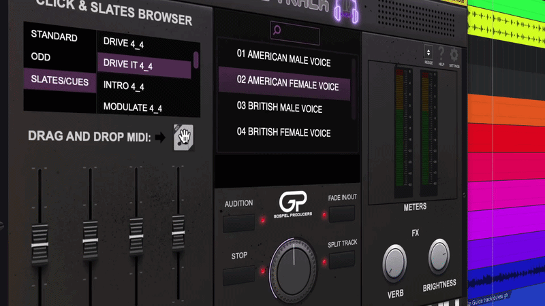
Task: Select 01 American Male Voice
Action: [x=284, y=58]
